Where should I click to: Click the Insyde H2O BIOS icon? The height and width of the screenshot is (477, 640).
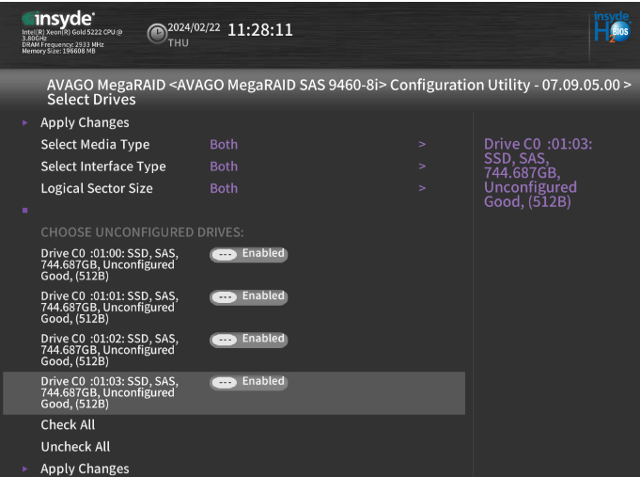(613, 27)
